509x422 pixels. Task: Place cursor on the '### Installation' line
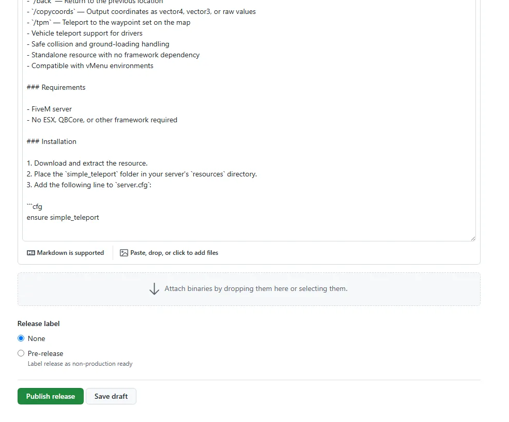52,142
